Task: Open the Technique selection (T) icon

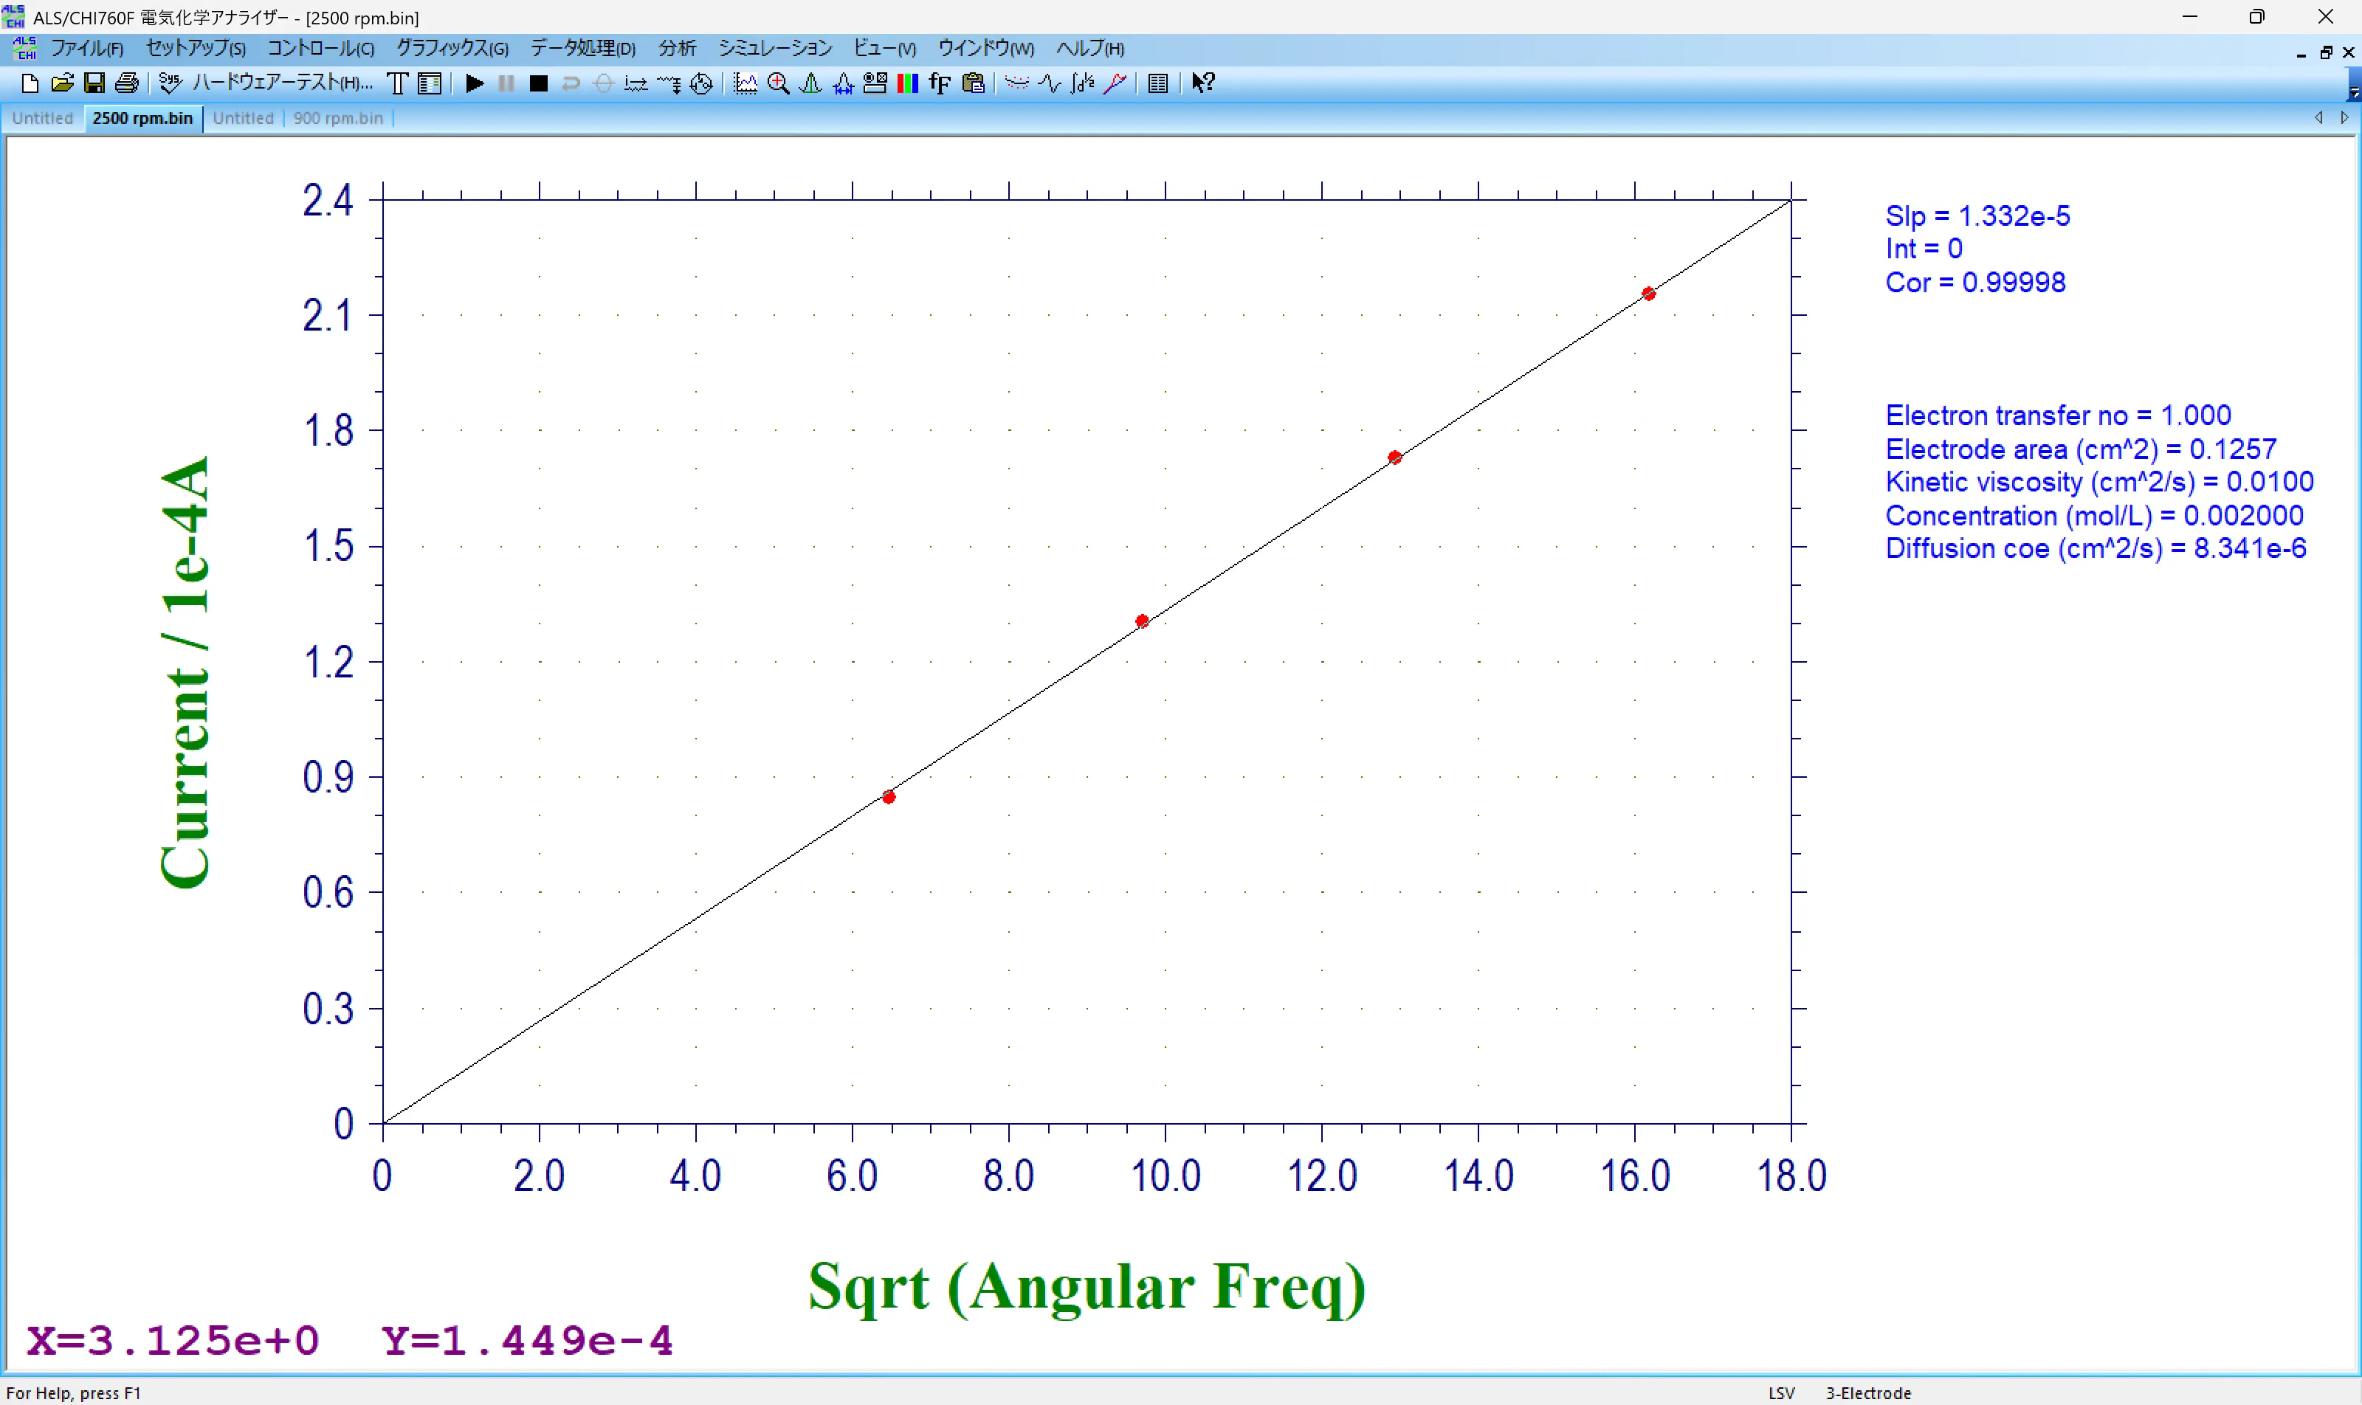Action: (398, 83)
